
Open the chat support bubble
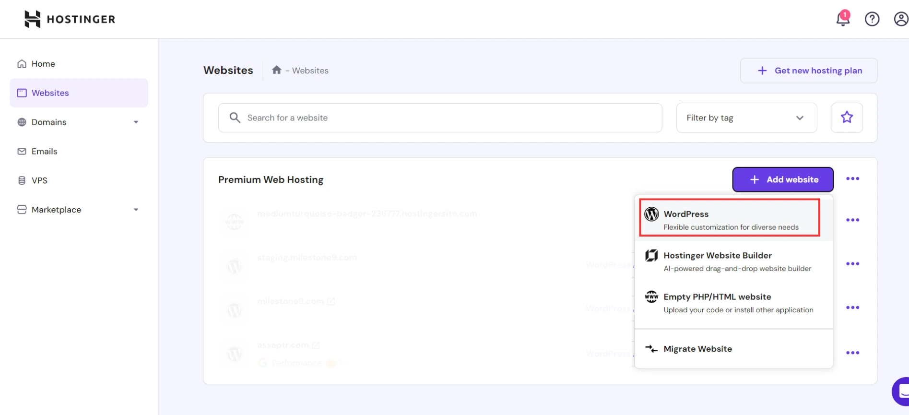900,391
